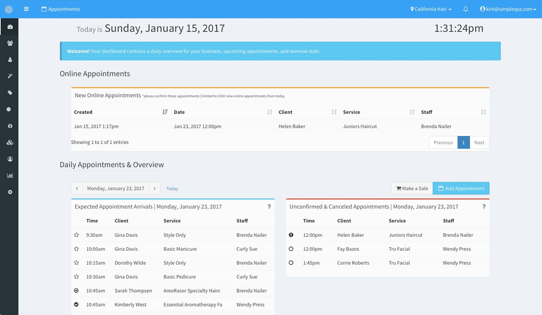
Task: Click star icon for Dorothy Wilde 10:15am
Action: point(77,263)
